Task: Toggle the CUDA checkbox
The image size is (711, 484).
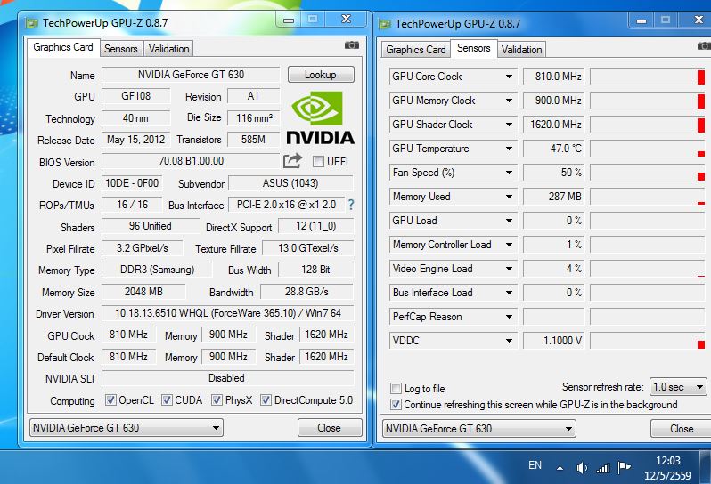Action: pyautogui.click(x=167, y=399)
